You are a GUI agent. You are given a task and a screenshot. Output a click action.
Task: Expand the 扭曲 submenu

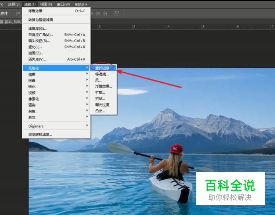coord(56,80)
